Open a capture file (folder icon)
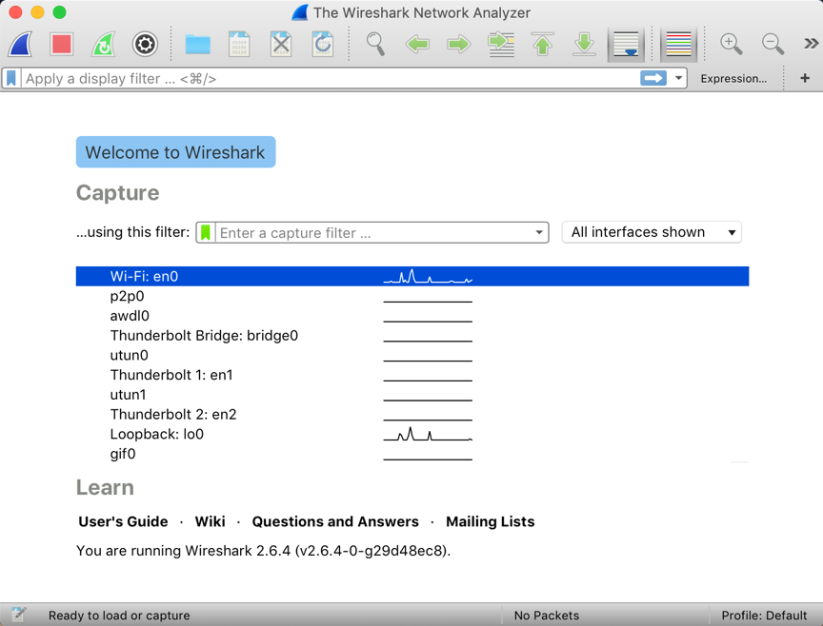Viewport: 823px width, 626px height. tap(198, 44)
